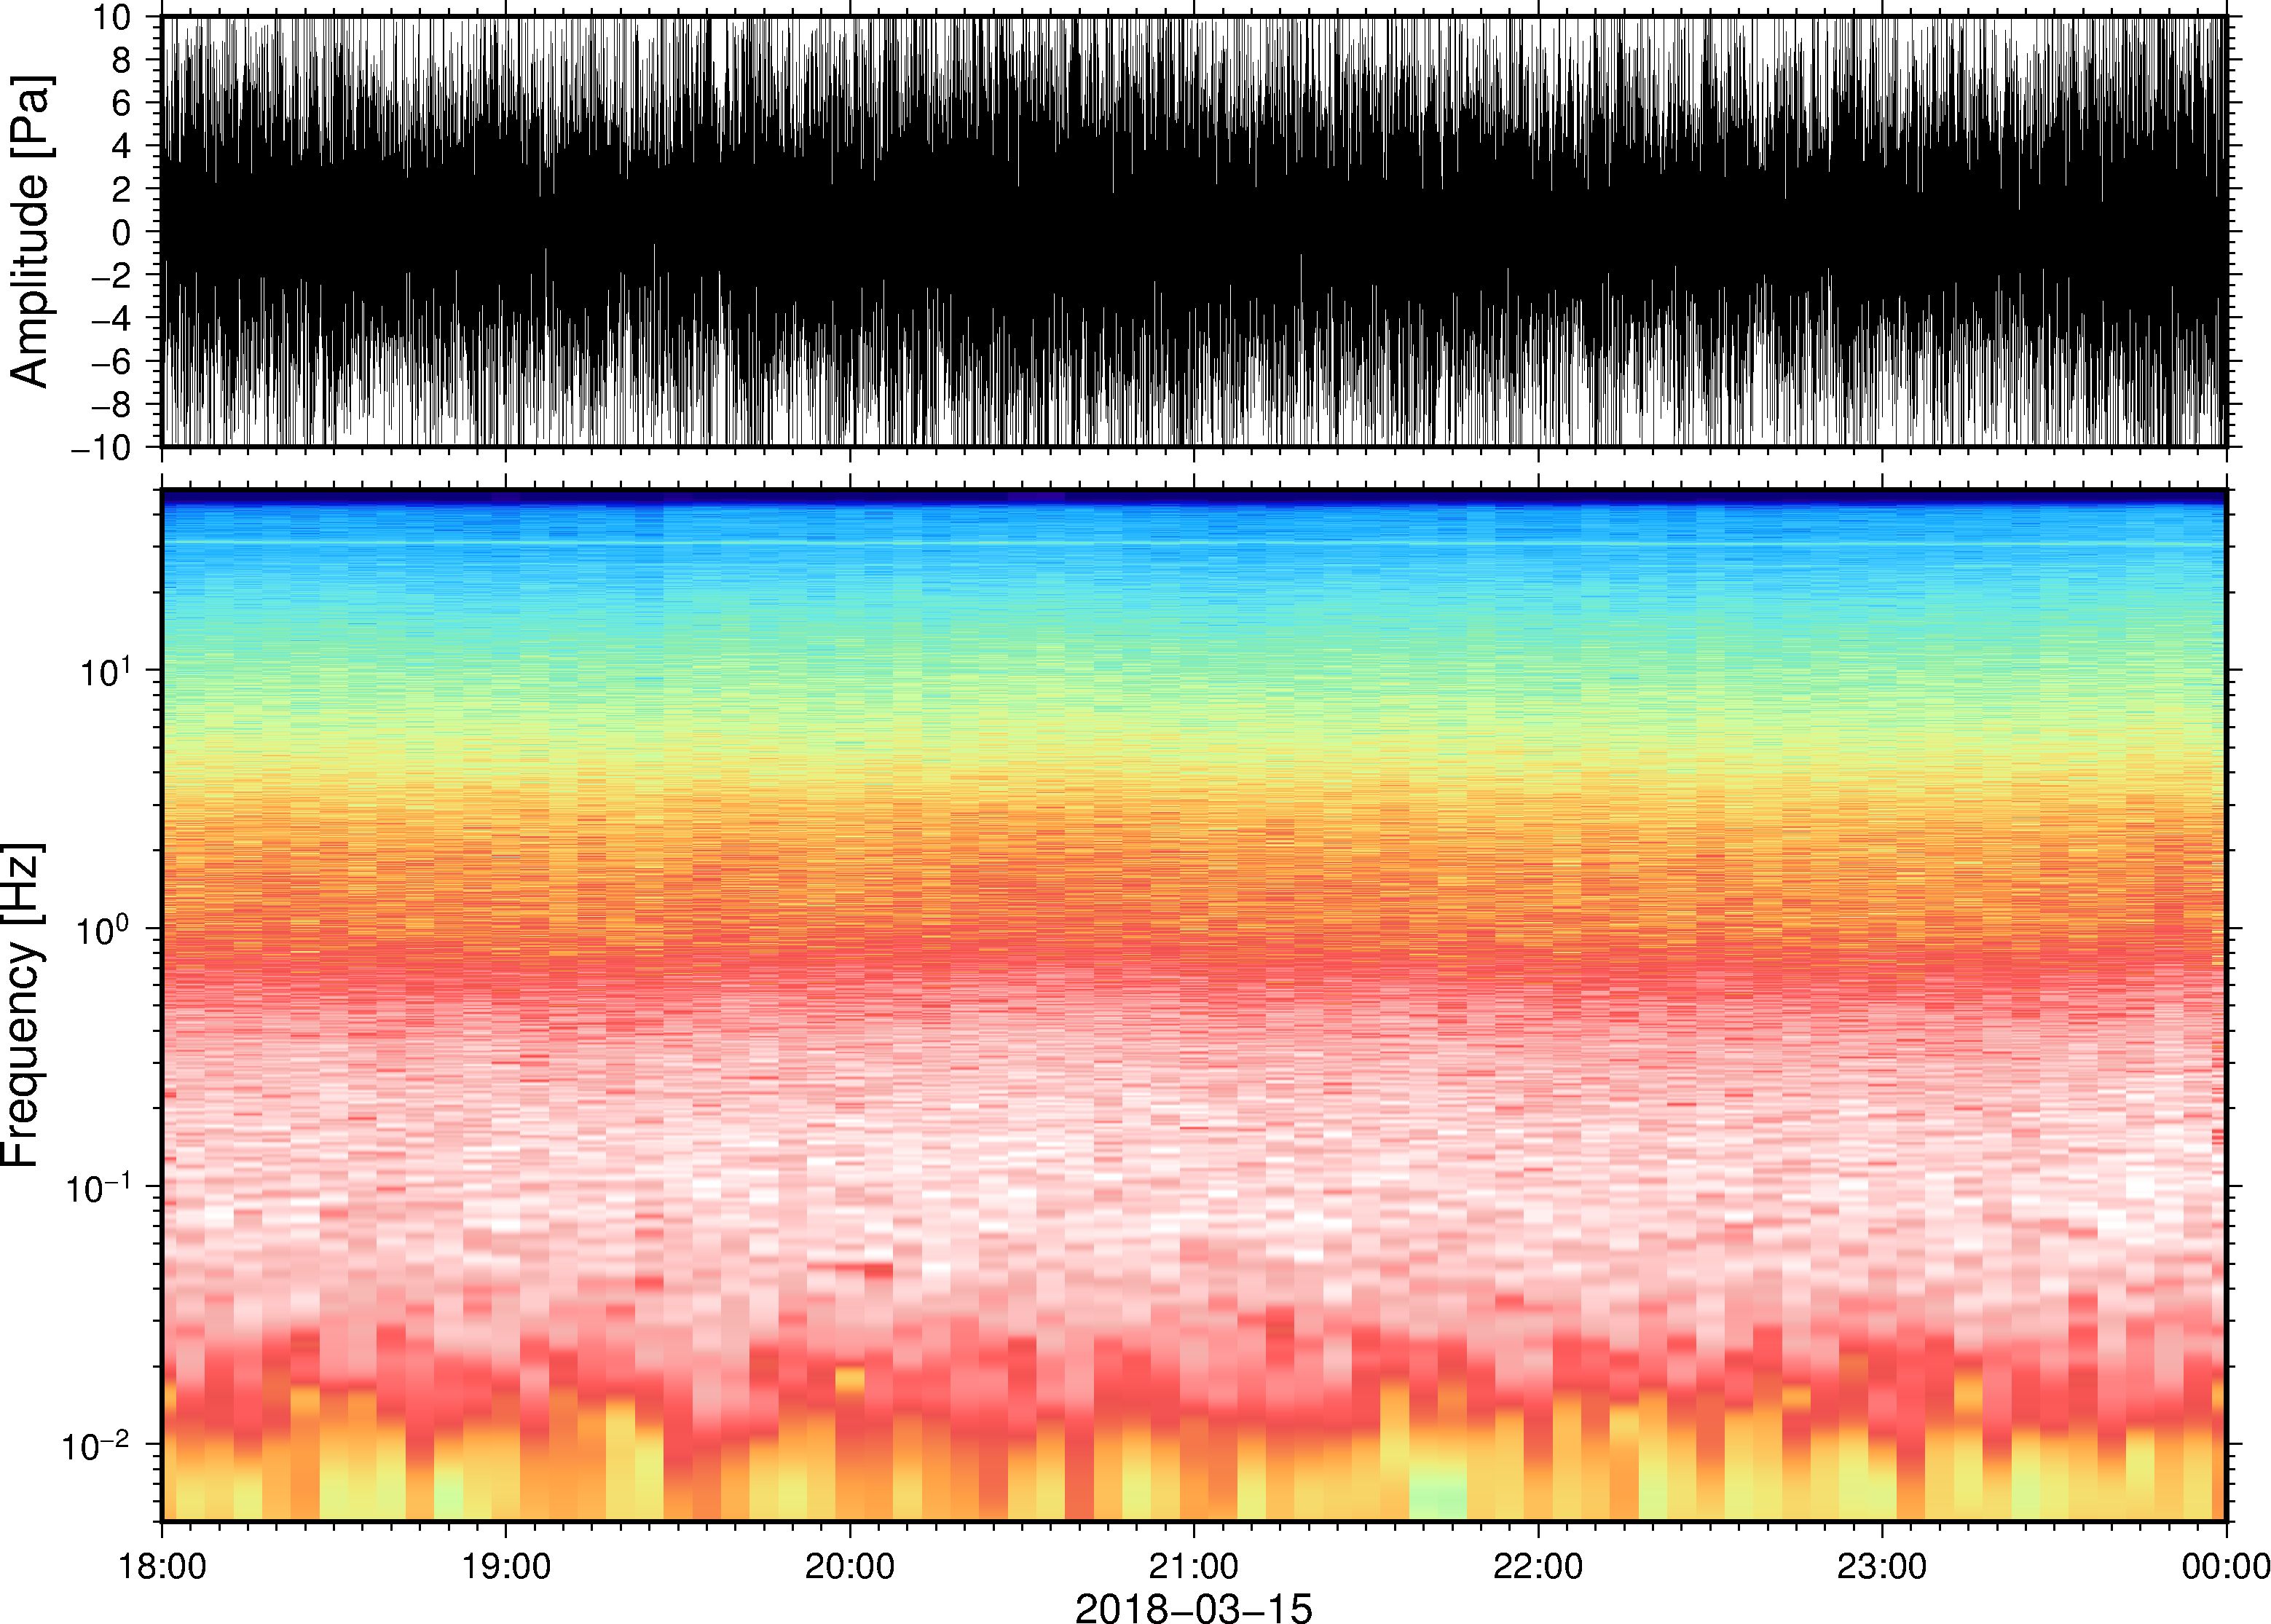Click the amplitude tick label −2
Viewport: 2271px width, 1624px height.
pos(112,275)
